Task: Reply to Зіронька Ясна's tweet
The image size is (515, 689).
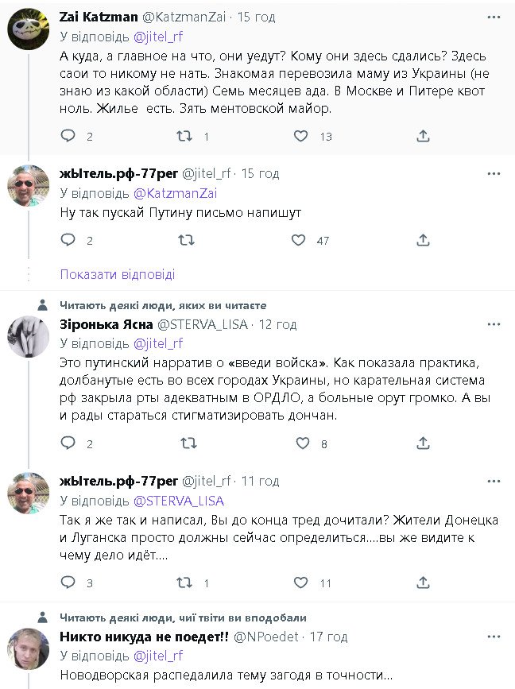Action: [68, 443]
